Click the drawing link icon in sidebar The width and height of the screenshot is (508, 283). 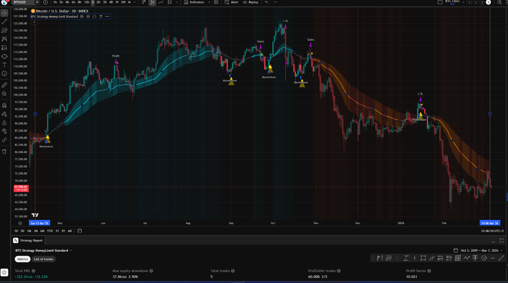(4, 140)
